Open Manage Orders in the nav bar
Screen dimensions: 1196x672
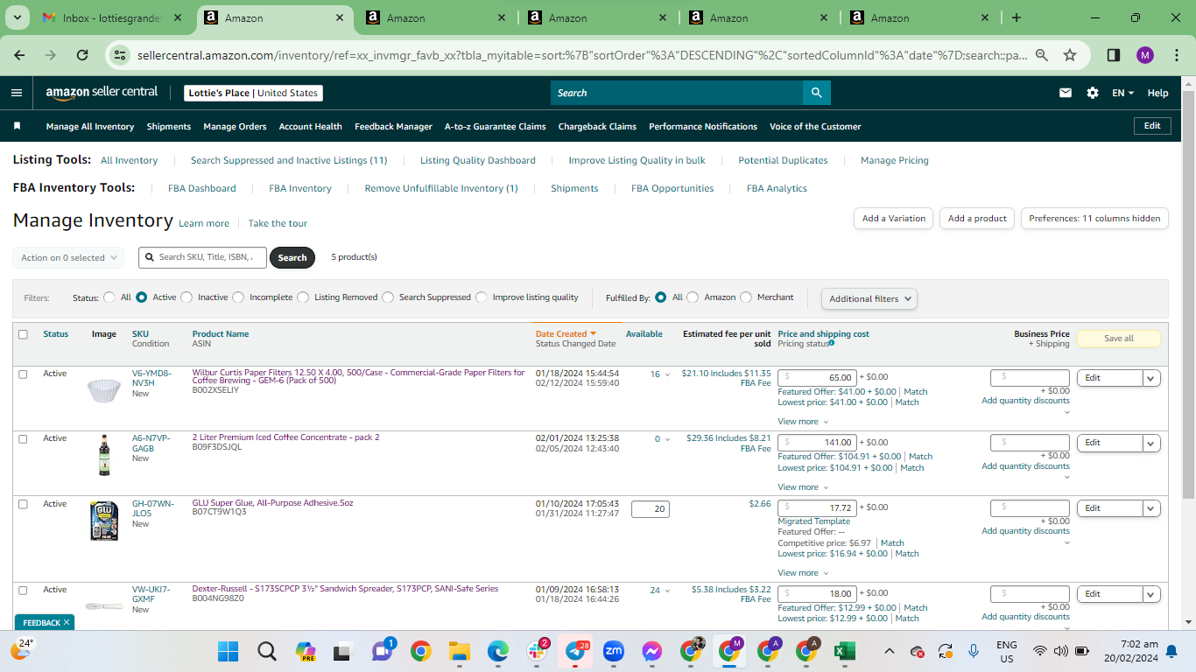point(235,126)
